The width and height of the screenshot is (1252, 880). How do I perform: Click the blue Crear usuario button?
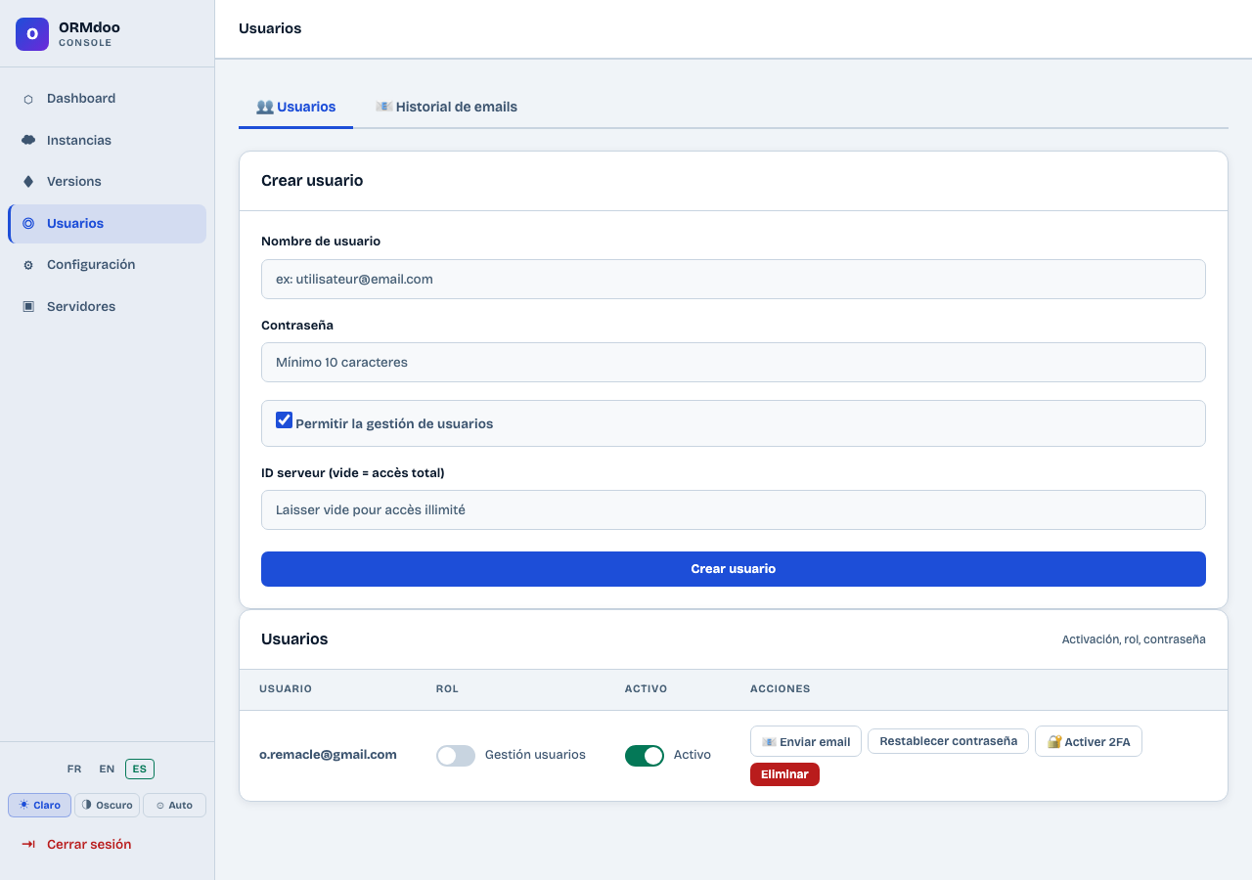point(734,569)
